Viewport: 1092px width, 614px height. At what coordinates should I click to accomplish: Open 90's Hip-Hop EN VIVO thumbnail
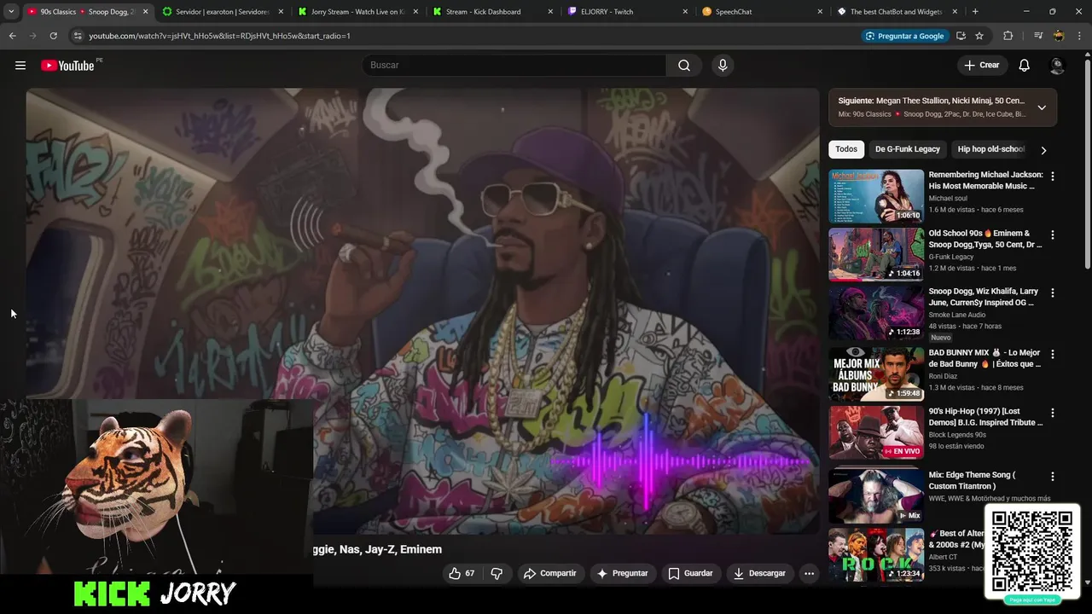(876, 432)
